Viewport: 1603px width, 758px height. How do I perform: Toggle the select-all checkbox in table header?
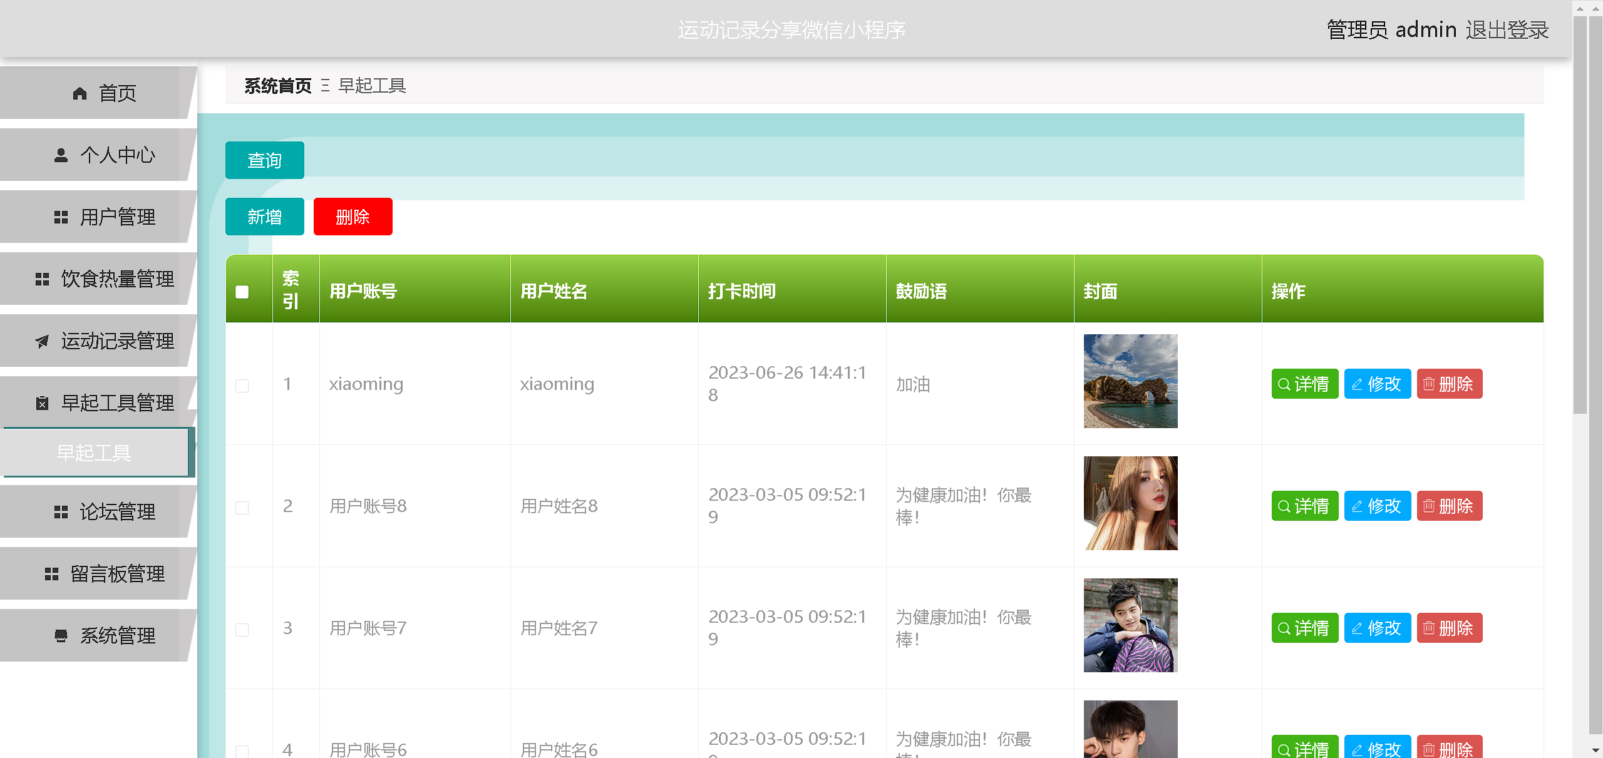242,292
